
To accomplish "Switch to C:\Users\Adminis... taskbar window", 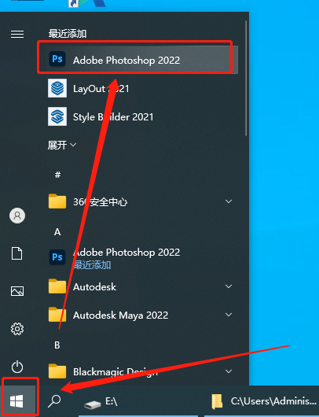I will click(262, 401).
